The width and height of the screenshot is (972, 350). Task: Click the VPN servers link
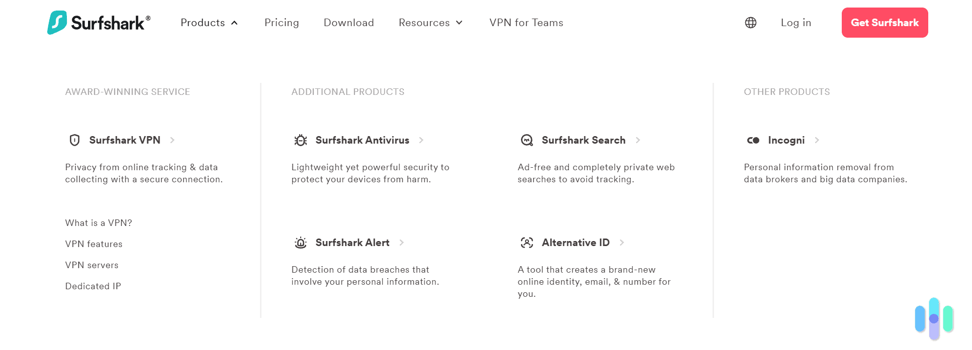pyautogui.click(x=92, y=265)
